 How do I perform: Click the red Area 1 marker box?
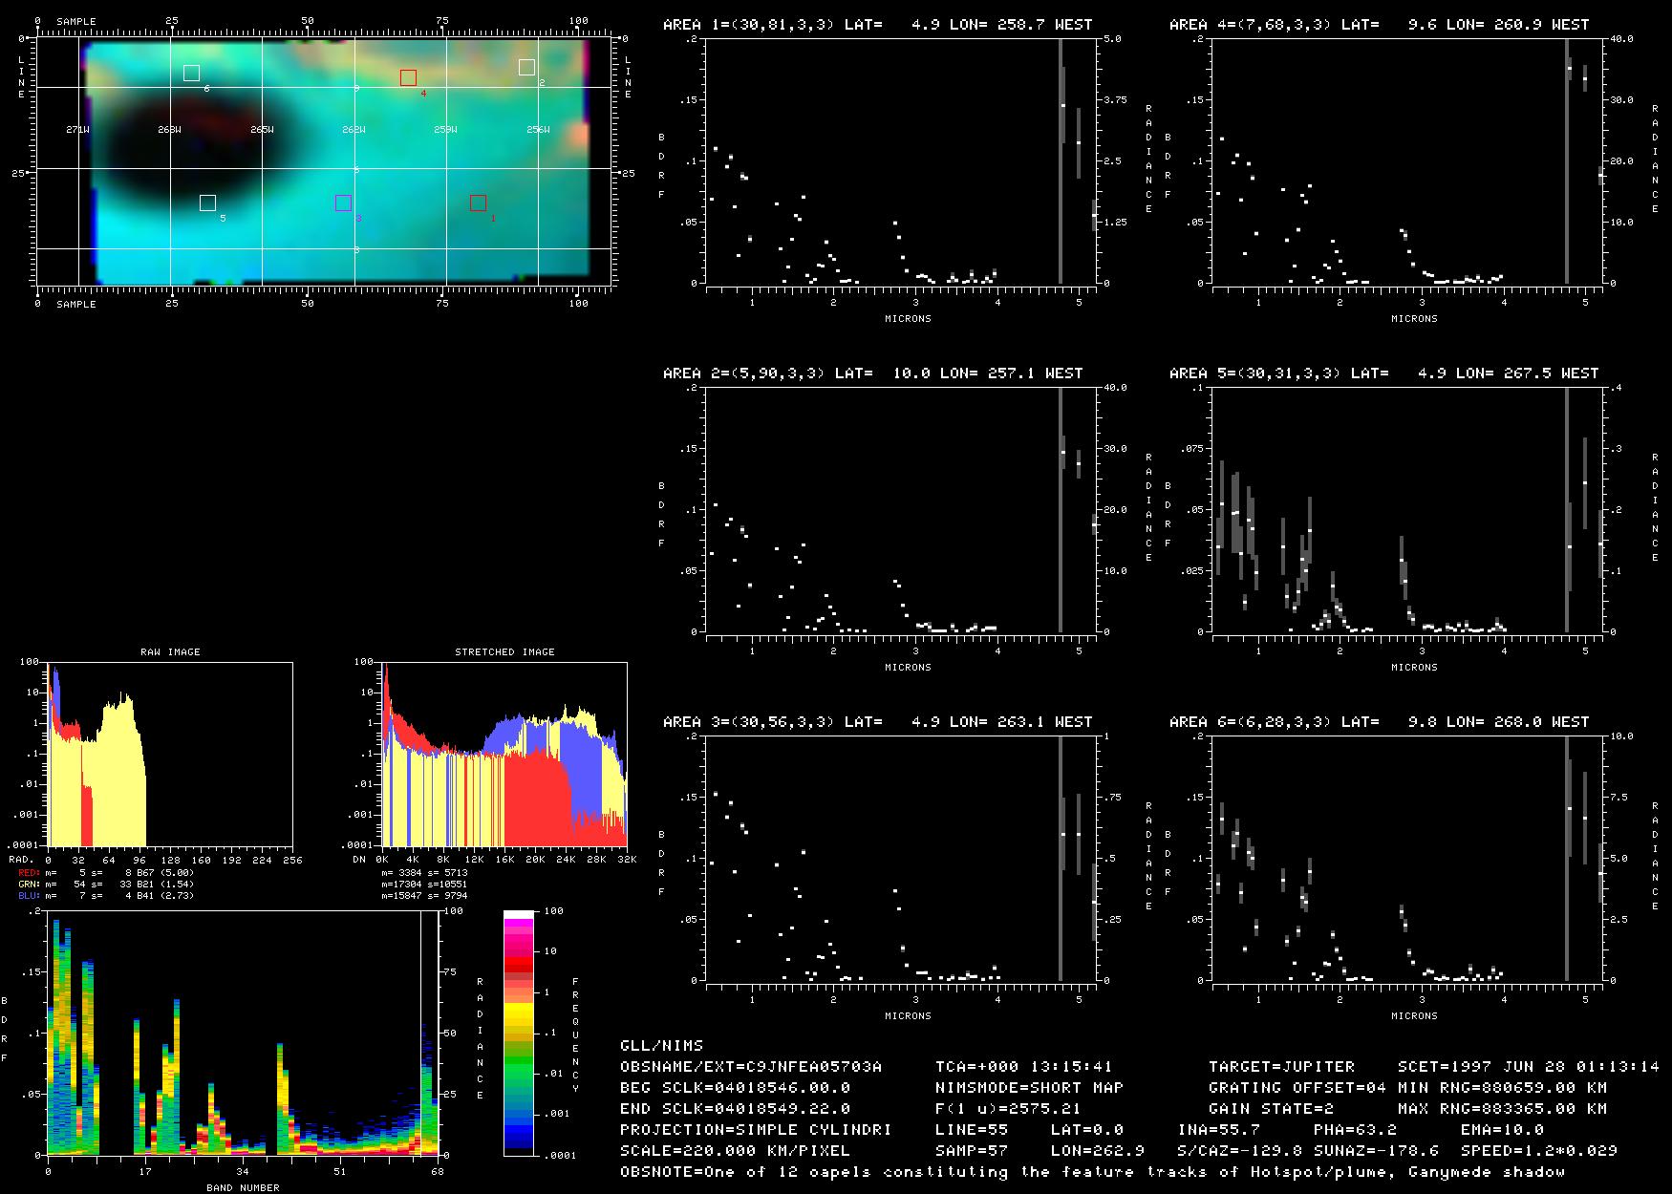click(478, 203)
